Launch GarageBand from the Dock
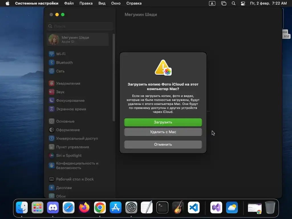Image resolution: width=292 pixels, height=219 pixels. point(178,208)
